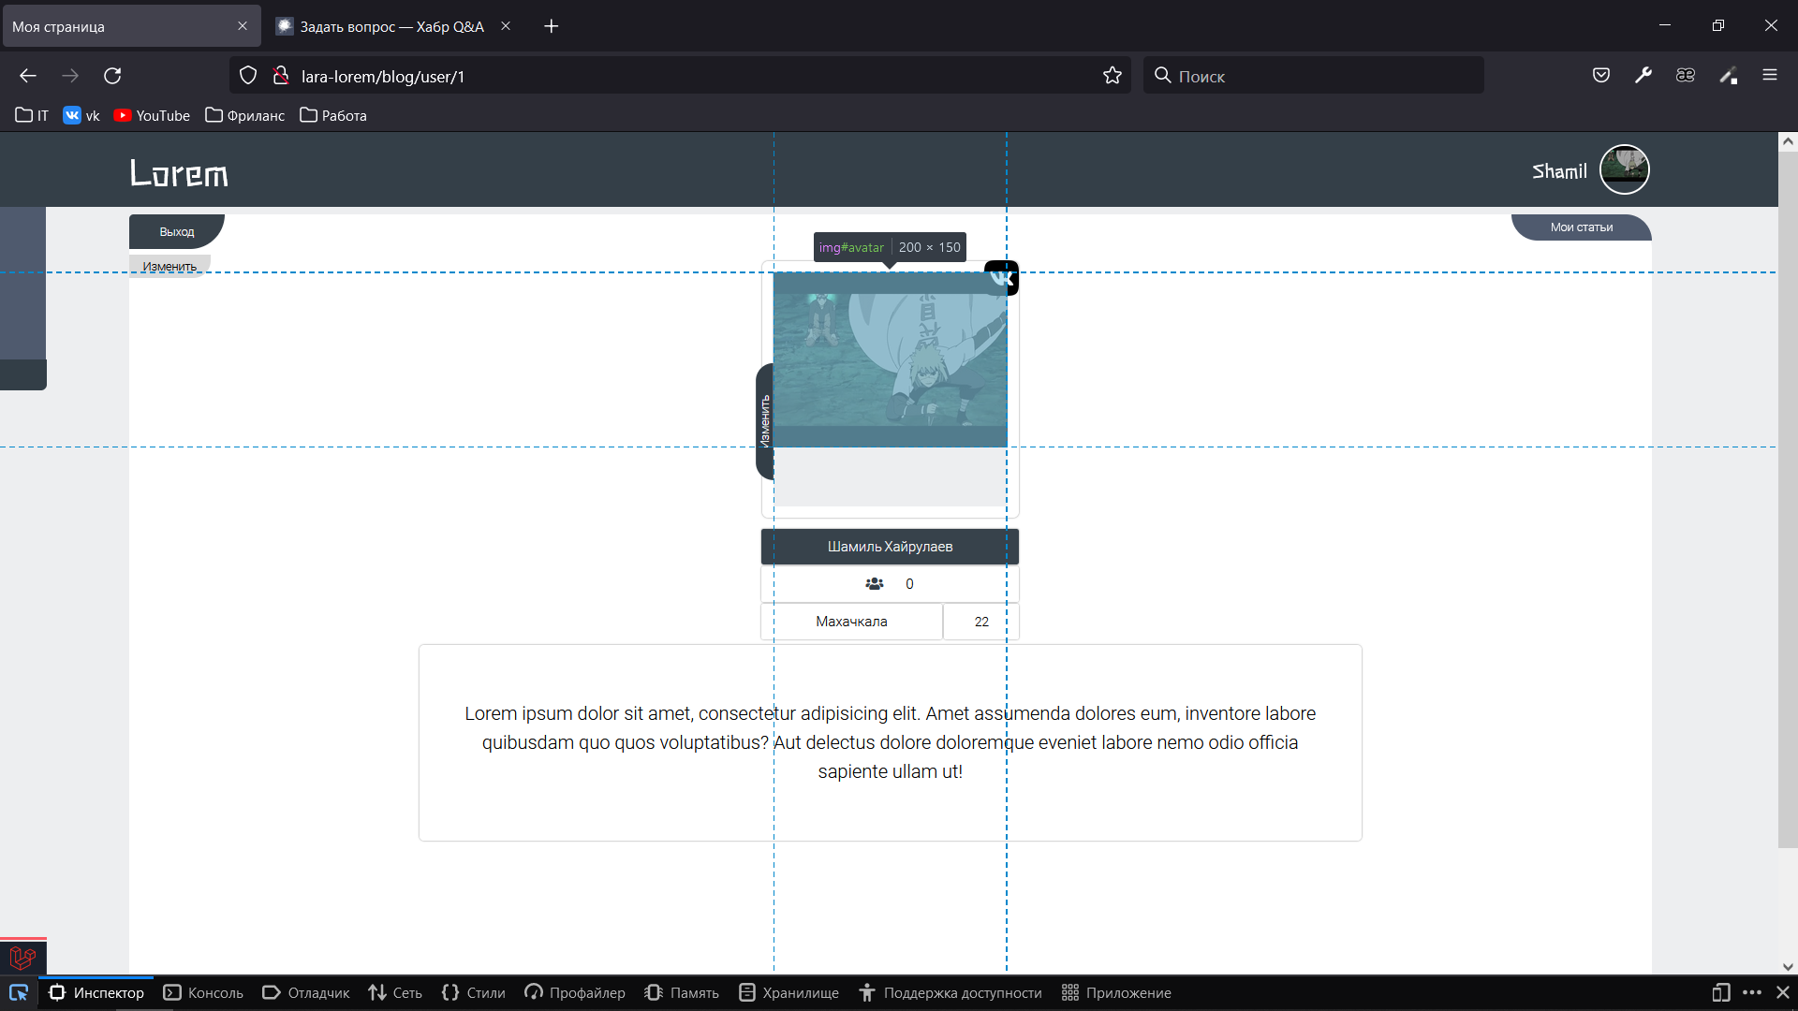
Task: Open Мои статьи button
Action: pyautogui.click(x=1582, y=227)
